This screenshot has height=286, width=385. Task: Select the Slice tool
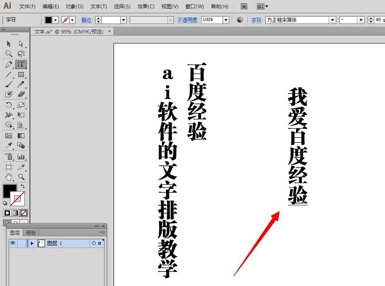tap(21, 167)
